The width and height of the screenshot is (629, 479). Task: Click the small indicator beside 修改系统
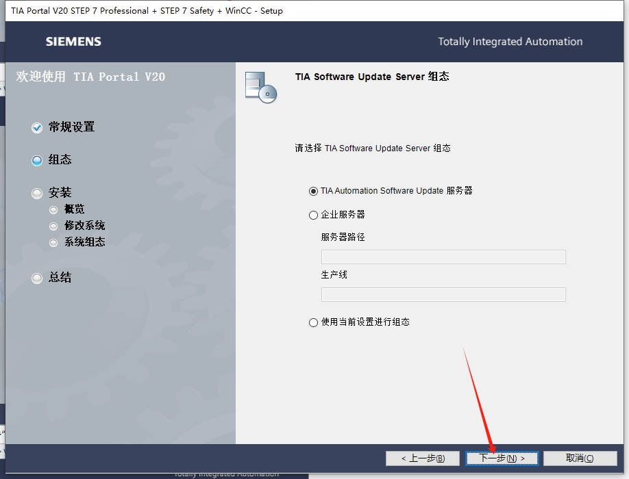(53, 226)
